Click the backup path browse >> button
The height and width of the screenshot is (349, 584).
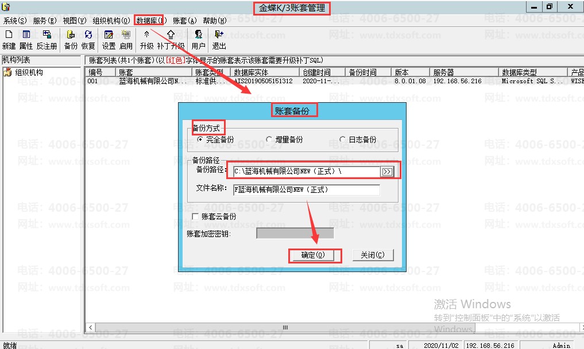pyautogui.click(x=386, y=172)
